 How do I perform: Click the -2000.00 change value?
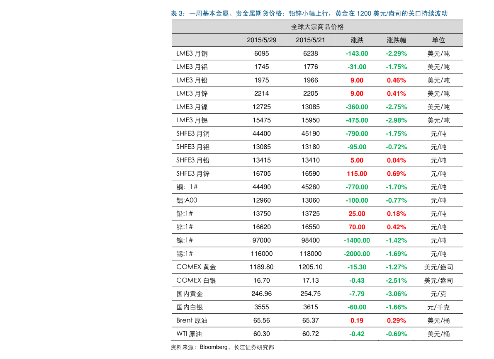(x=357, y=254)
